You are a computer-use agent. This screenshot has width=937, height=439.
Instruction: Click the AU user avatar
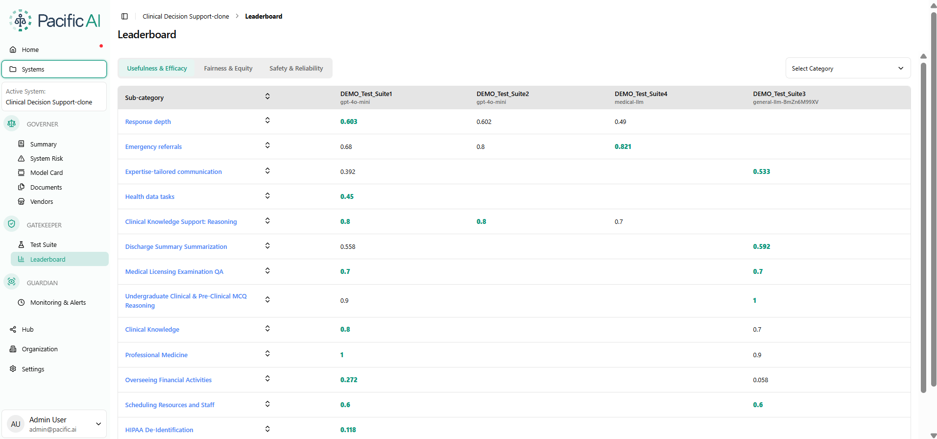[16, 424]
